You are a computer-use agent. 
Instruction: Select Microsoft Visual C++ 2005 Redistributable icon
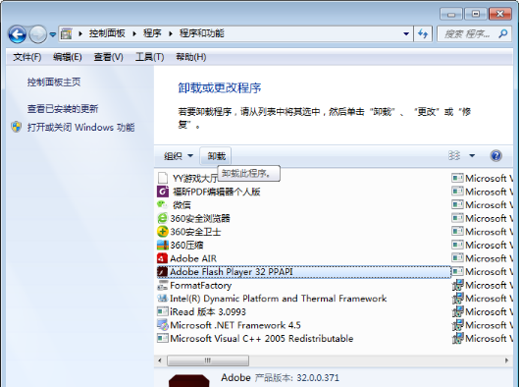point(163,339)
